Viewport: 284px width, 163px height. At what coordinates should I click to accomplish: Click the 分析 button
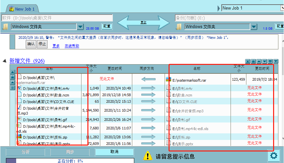(x=25, y=152)
